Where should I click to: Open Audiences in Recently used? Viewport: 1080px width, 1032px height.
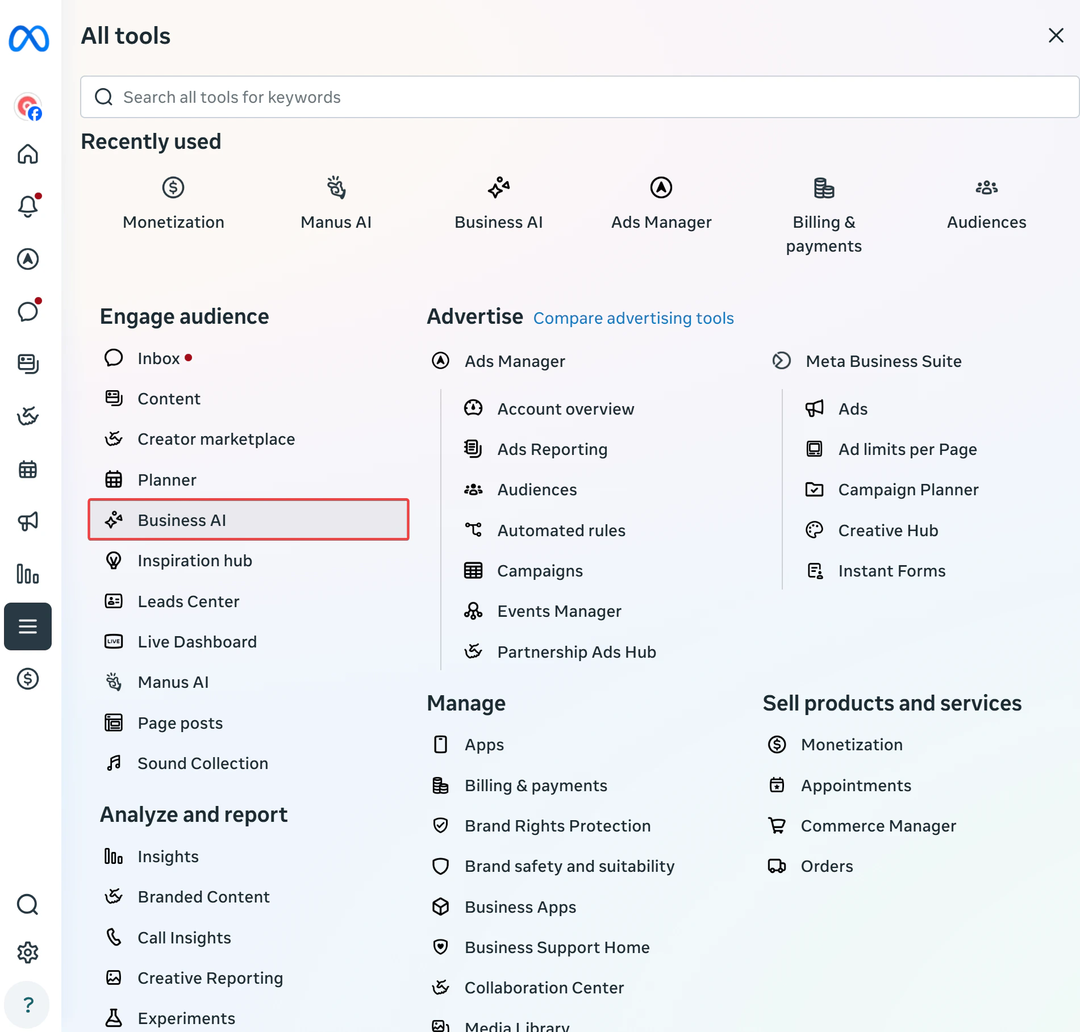987,204
